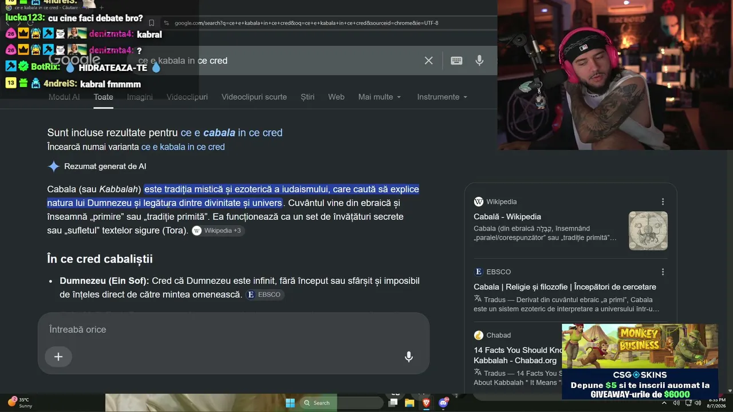Open Discord from the taskbar

pyautogui.click(x=443, y=403)
